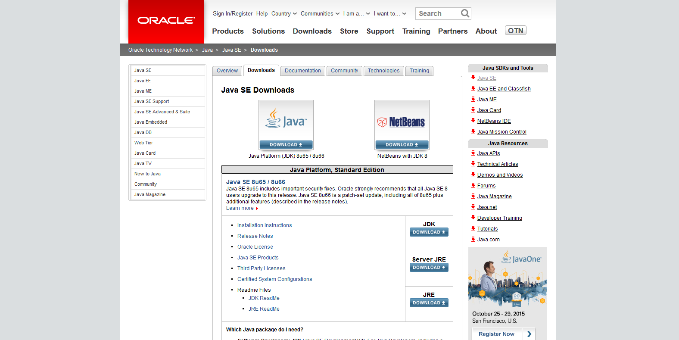Click the Server JRE DOWNLOAD button
This screenshot has height=340, width=679.
point(429,268)
